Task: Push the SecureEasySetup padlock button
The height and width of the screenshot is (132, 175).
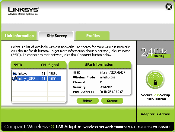Action: coord(155,79)
